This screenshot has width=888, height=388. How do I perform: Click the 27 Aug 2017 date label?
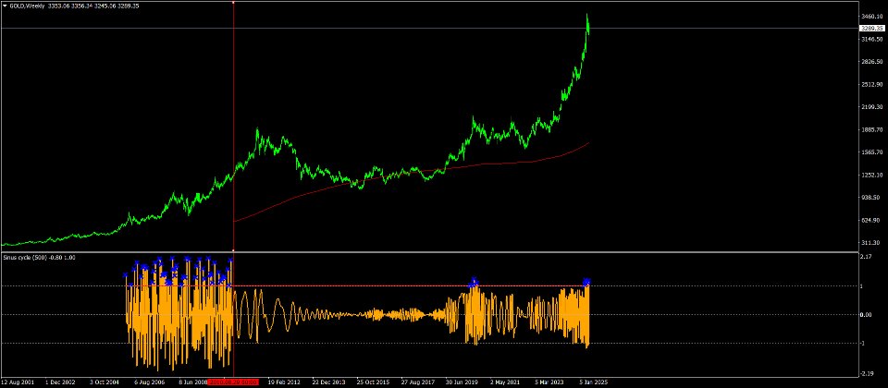tap(417, 382)
